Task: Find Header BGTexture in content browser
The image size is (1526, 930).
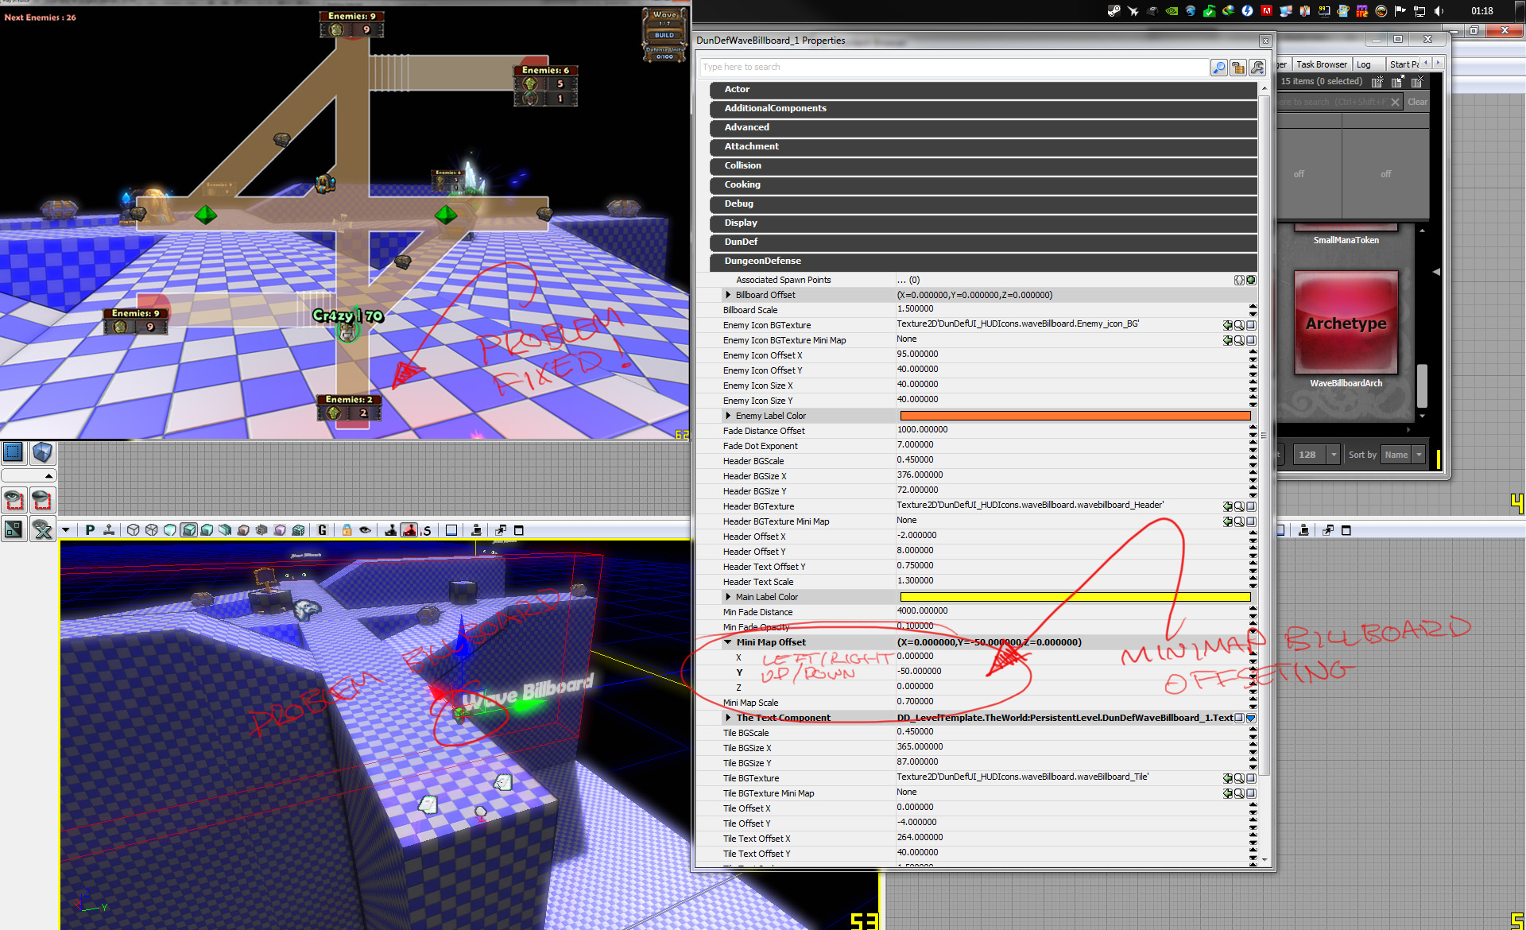Action: (1239, 506)
